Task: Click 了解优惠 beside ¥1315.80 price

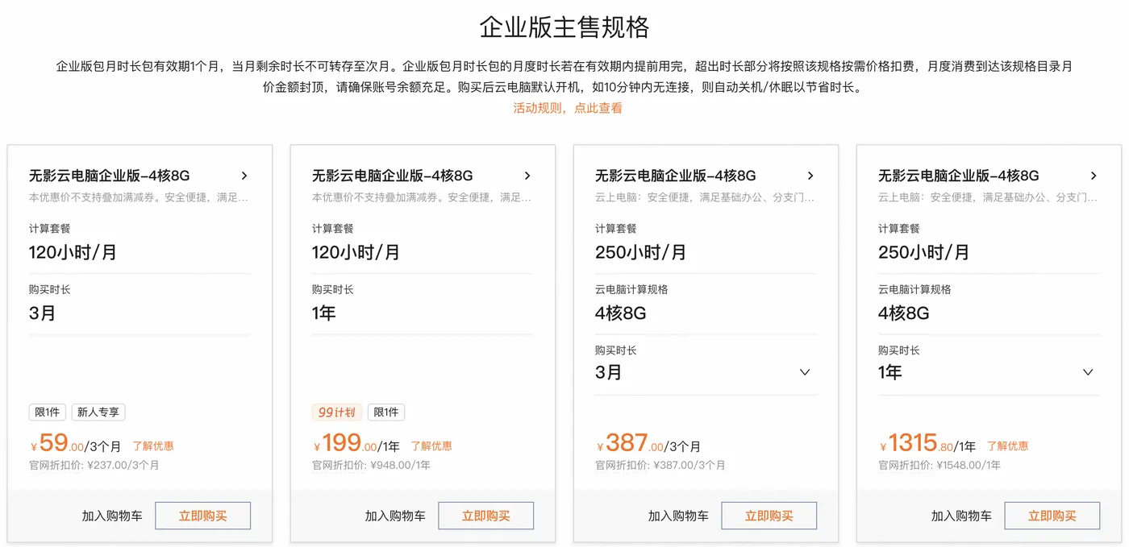Action: point(1008,445)
